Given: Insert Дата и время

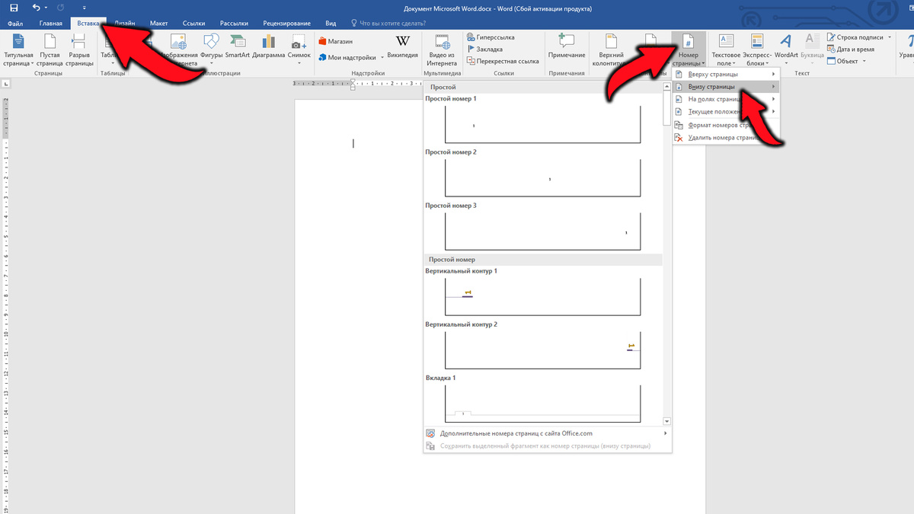Looking at the screenshot, I should (x=851, y=49).
